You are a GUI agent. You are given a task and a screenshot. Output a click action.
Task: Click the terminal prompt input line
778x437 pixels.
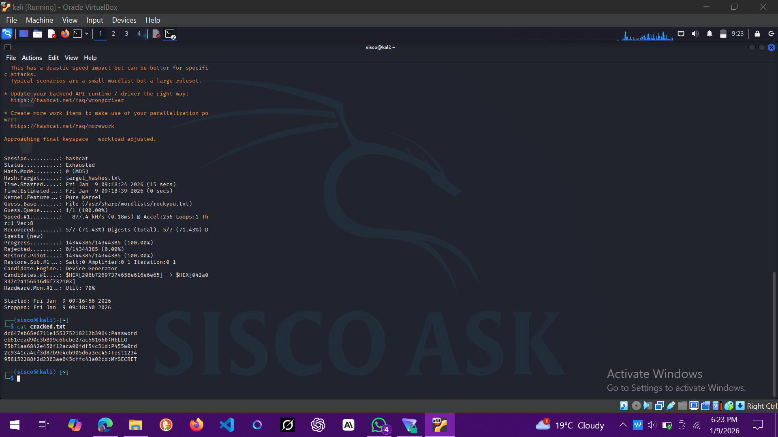[19, 379]
